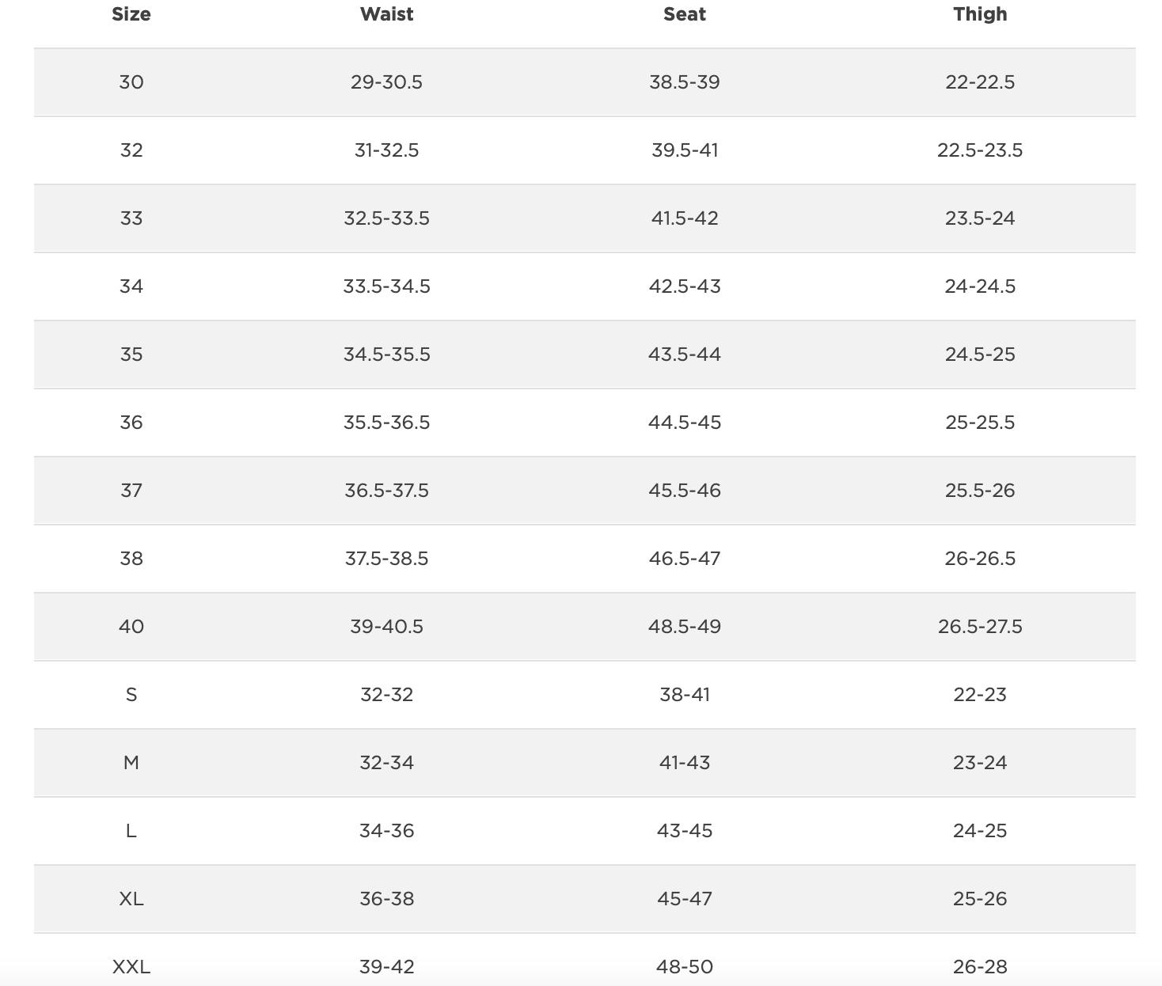Select the seat measurement 41.5-42
1162x986 pixels.
(685, 218)
